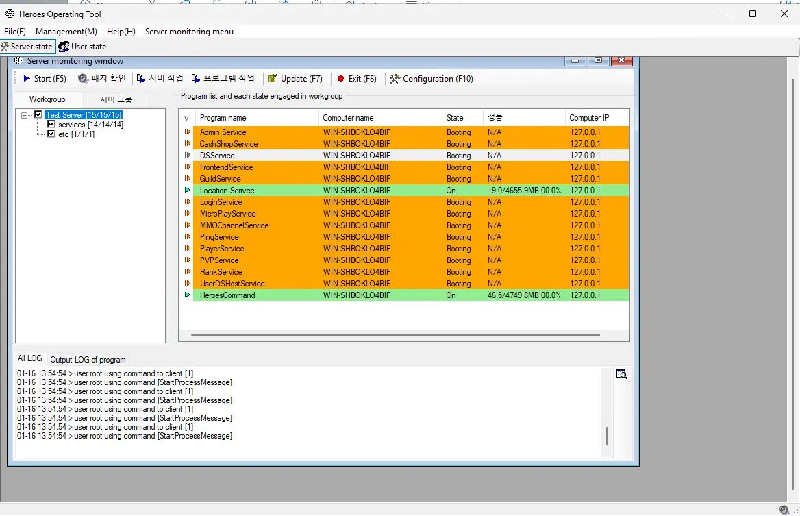Sort by the Program name column
Image resolution: width=800 pixels, height=516 pixels.
click(x=256, y=118)
